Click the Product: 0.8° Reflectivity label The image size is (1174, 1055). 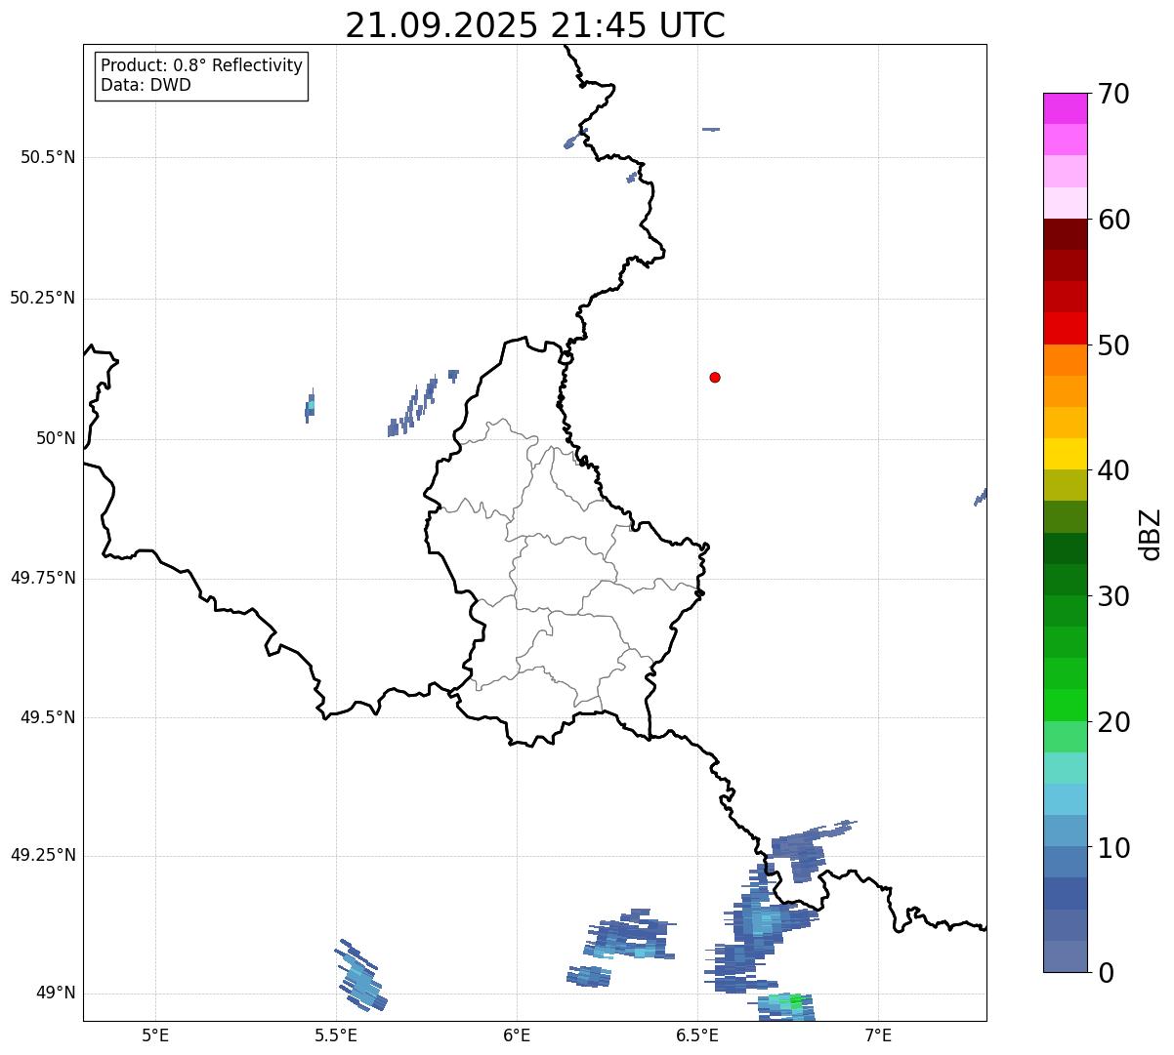tap(202, 66)
